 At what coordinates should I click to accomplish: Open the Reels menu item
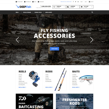click(x=17, y=12)
